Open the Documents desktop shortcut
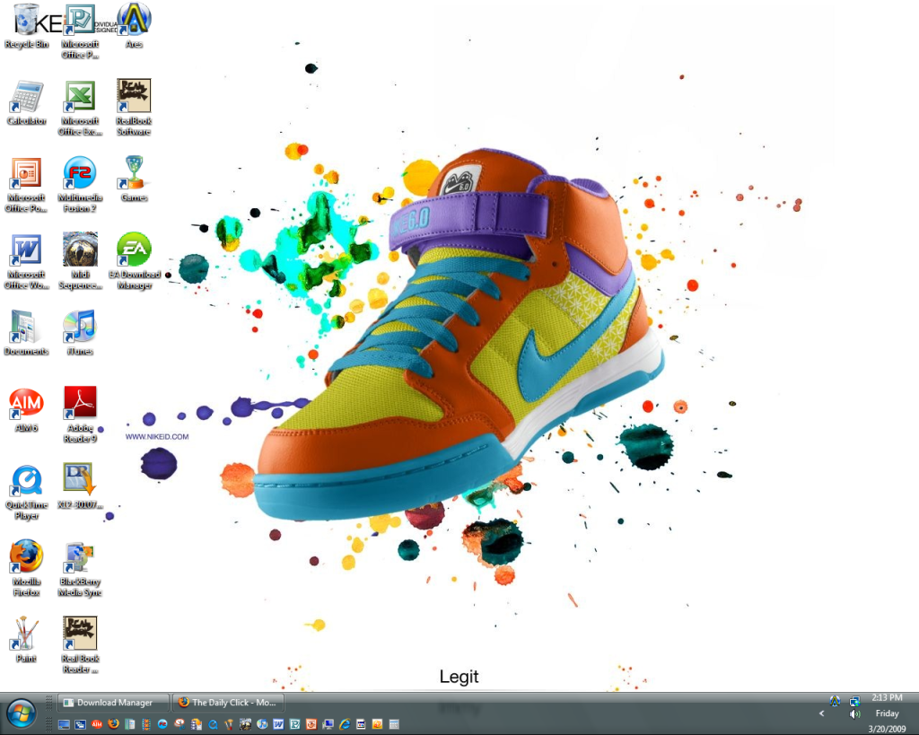 (x=26, y=333)
